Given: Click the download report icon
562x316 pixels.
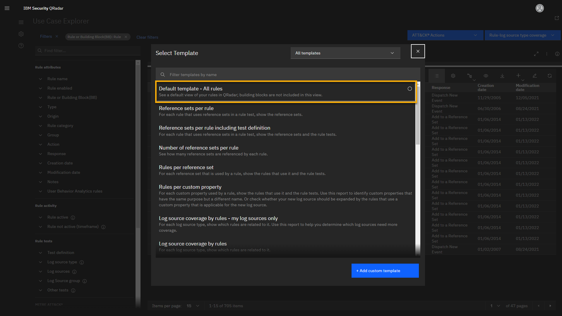Looking at the screenshot, I should coord(502,76).
